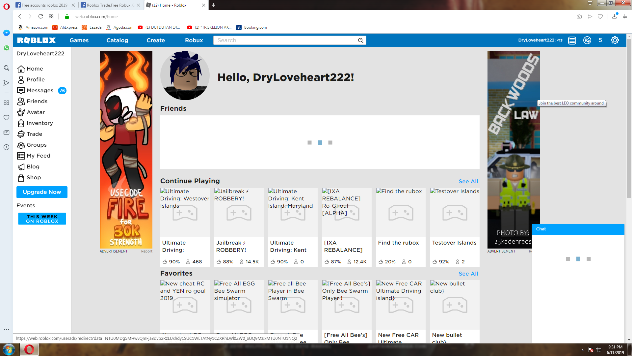Switch to Roblox Trade Free Robux tab
The height and width of the screenshot is (356, 632).
click(x=110, y=5)
